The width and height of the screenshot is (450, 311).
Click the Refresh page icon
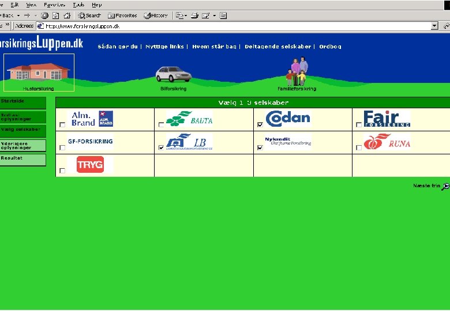click(x=56, y=16)
